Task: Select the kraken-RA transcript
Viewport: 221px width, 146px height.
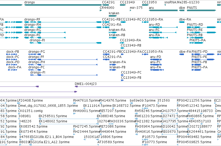Action: tap(113, 32)
